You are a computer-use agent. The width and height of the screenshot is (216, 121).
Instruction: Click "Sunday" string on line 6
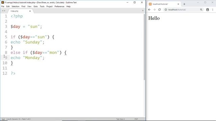coord(32,42)
